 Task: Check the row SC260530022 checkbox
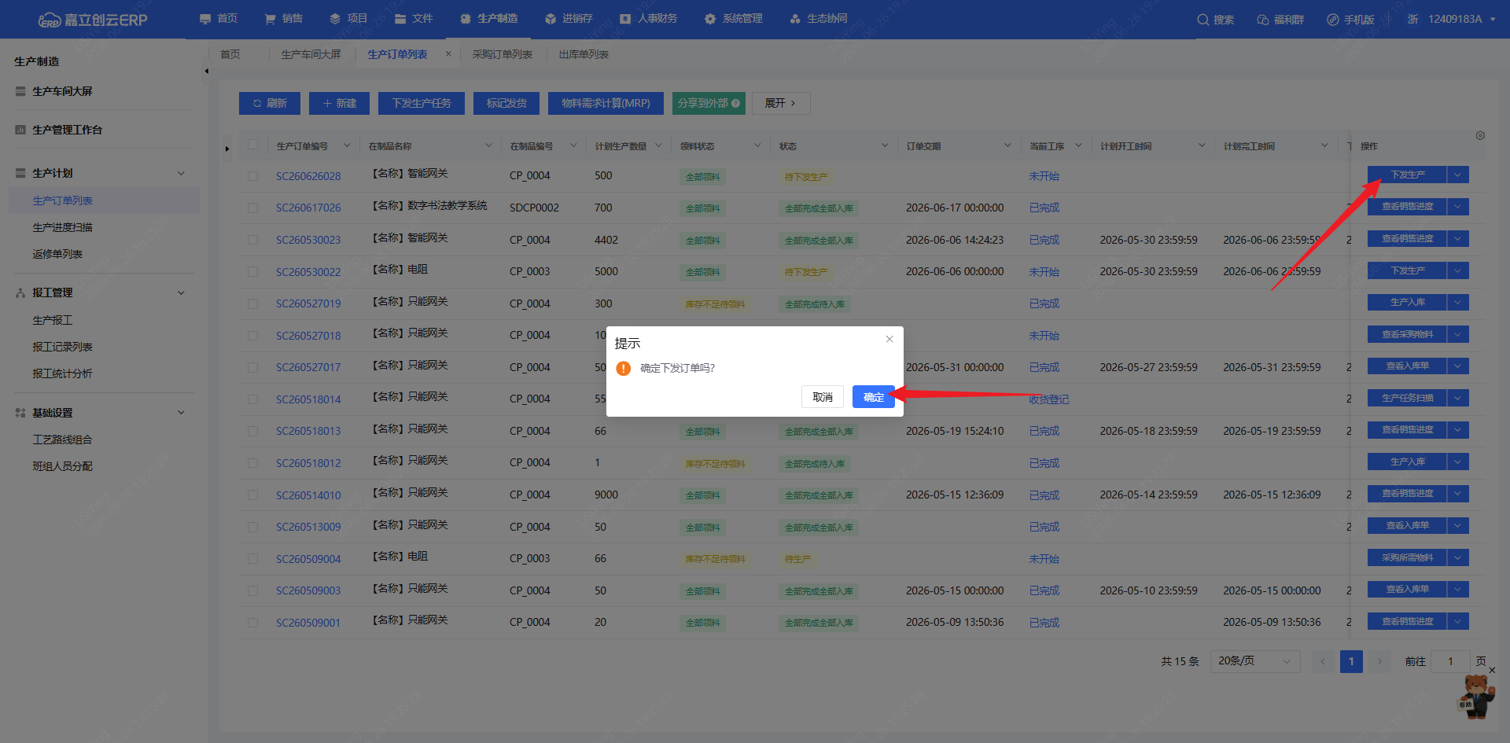tap(252, 271)
